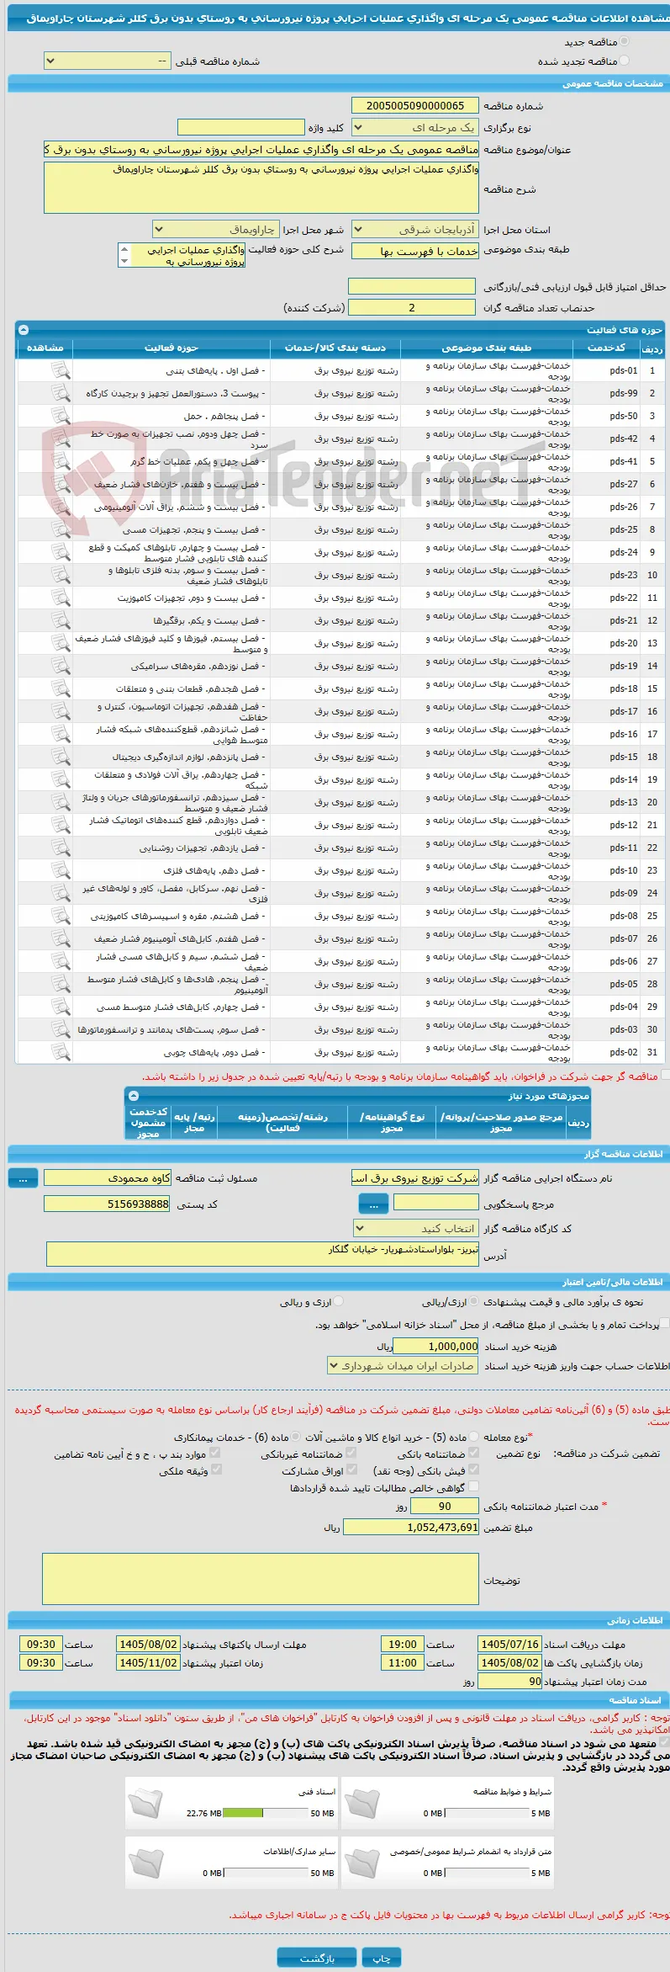Open view icon for row pds-50
Viewport: 670px width, 1972px height.
click(x=61, y=416)
